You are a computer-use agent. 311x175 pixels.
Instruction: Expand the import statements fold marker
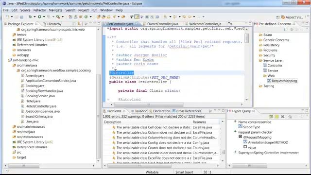[108, 29]
